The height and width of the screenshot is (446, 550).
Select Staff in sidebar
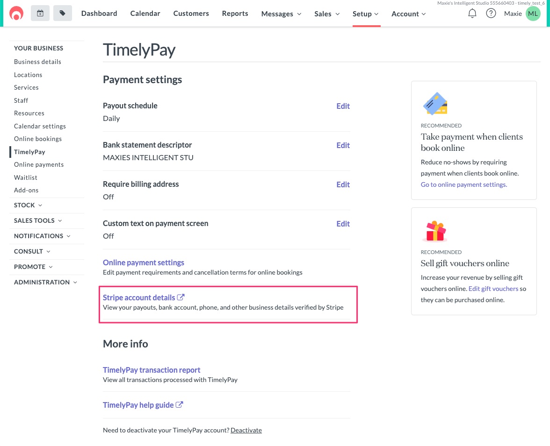click(x=21, y=100)
